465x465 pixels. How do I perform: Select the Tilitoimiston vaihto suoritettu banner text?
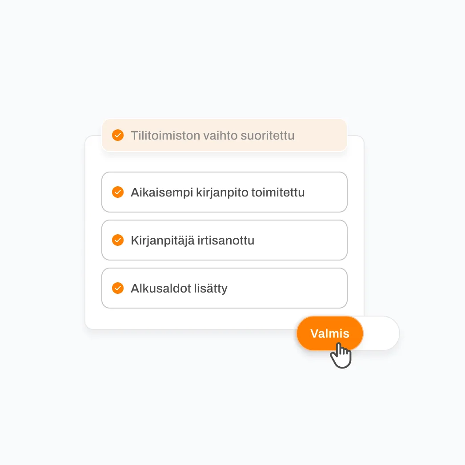[x=212, y=135]
